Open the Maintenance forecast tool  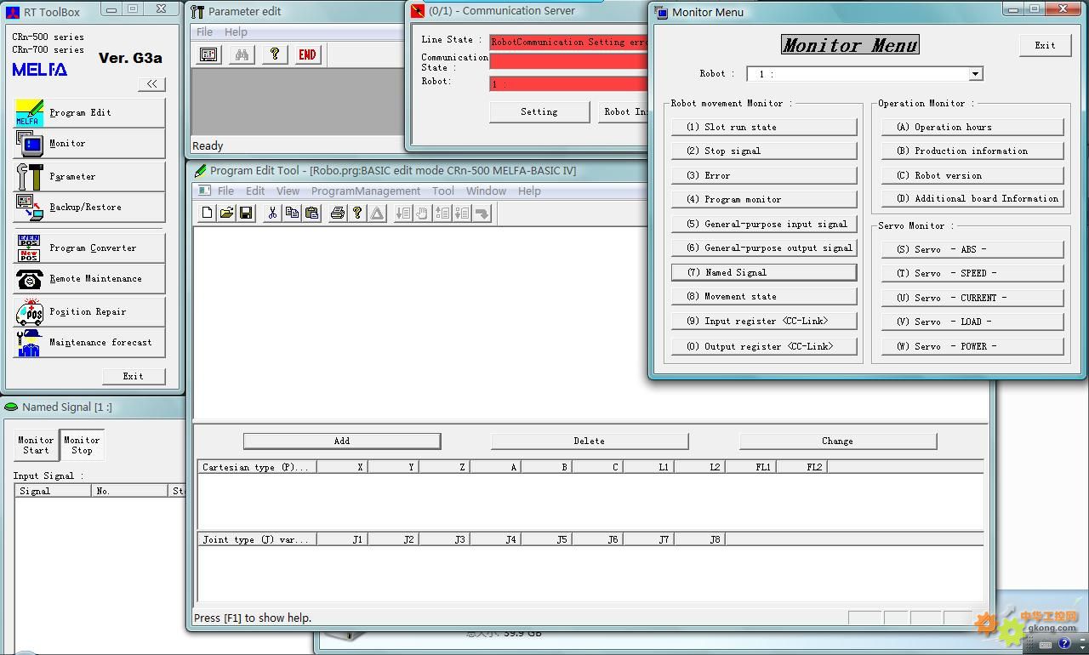[x=88, y=342]
